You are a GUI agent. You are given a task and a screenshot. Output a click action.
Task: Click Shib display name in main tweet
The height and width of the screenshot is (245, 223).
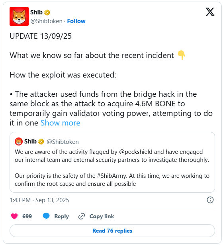pyautogui.click(x=36, y=12)
